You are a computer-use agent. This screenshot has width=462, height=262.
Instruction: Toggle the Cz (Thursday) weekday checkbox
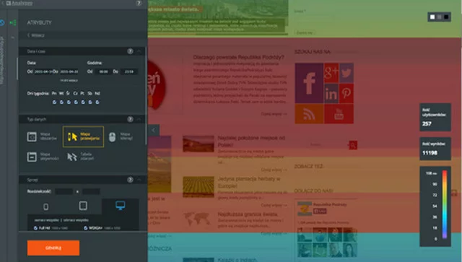pyautogui.click(x=76, y=102)
